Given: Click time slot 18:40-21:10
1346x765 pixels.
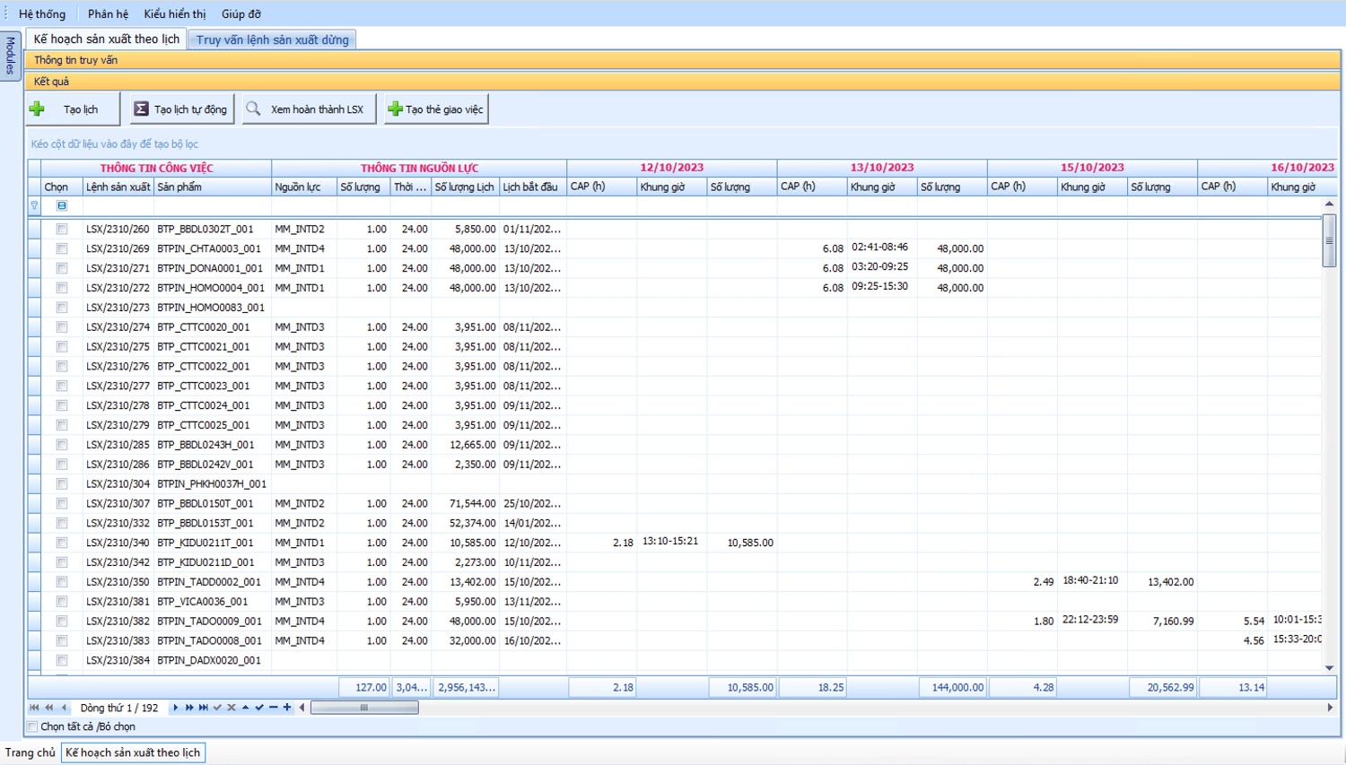Looking at the screenshot, I should [x=1090, y=580].
